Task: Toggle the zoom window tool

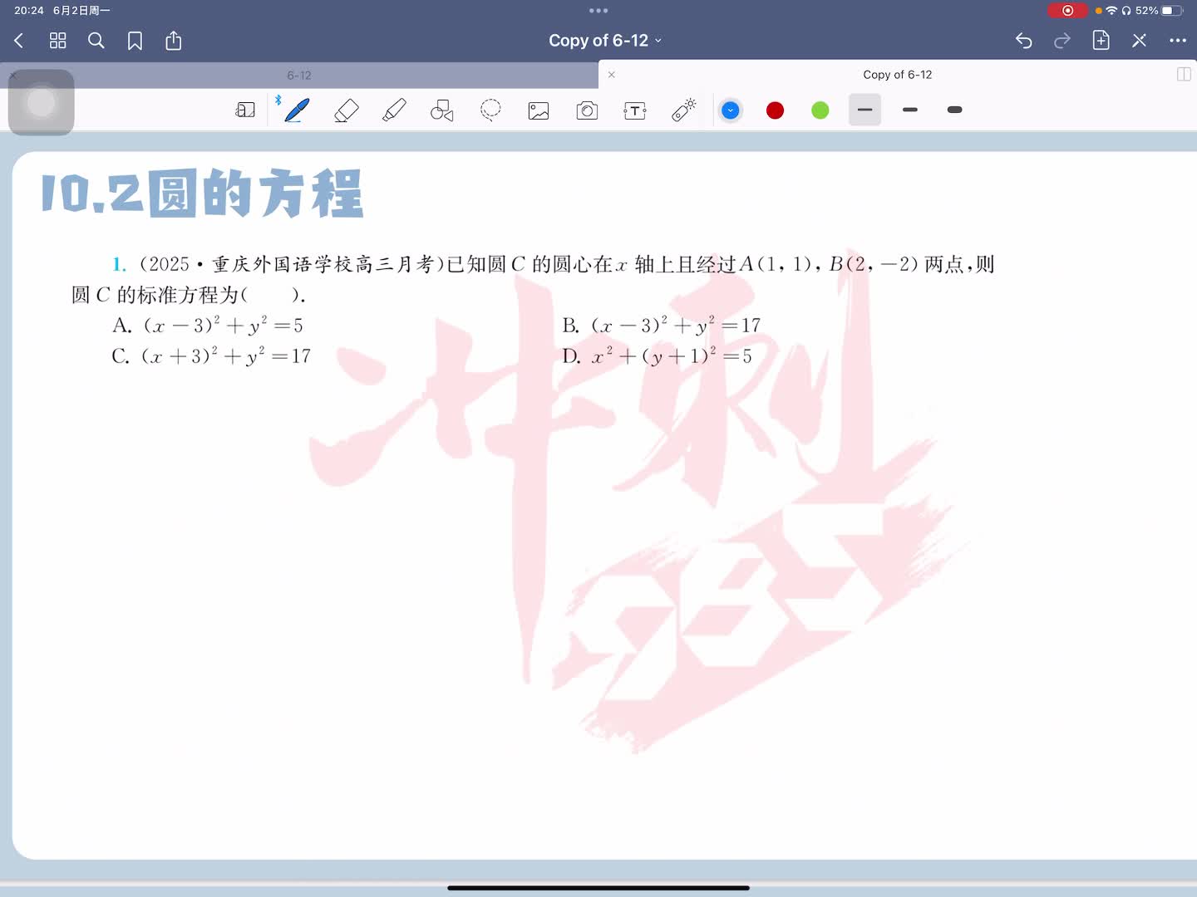Action: point(245,110)
